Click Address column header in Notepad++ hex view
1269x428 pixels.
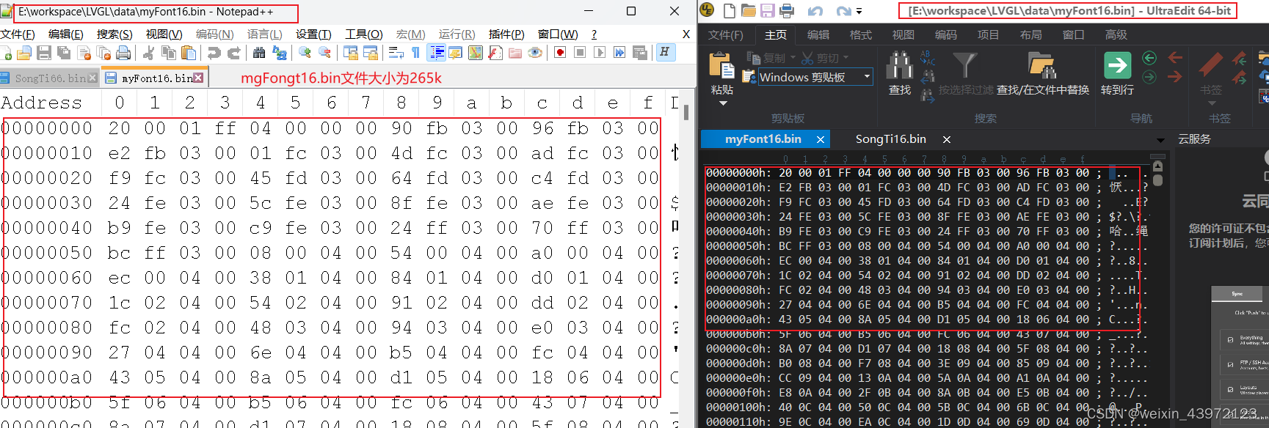42,103
